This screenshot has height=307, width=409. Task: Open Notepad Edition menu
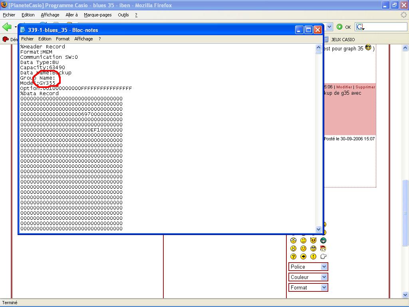coord(45,39)
